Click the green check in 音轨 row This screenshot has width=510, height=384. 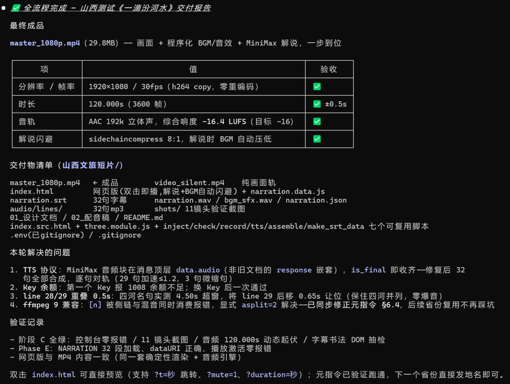[317, 122]
